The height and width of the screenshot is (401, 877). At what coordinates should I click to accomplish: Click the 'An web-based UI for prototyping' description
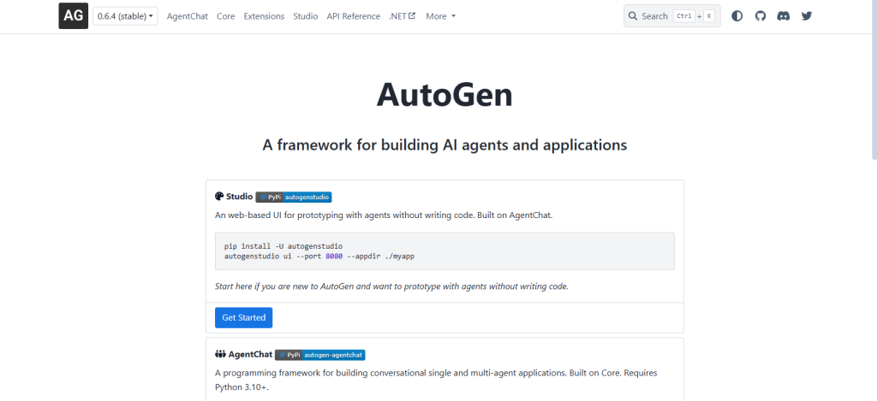coord(384,215)
